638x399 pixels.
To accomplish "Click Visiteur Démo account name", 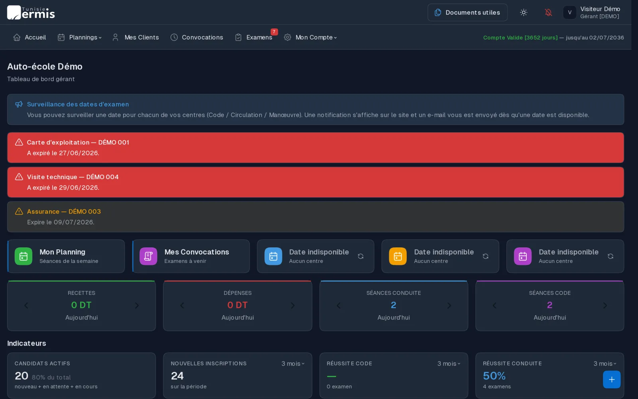I will (x=600, y=9).
